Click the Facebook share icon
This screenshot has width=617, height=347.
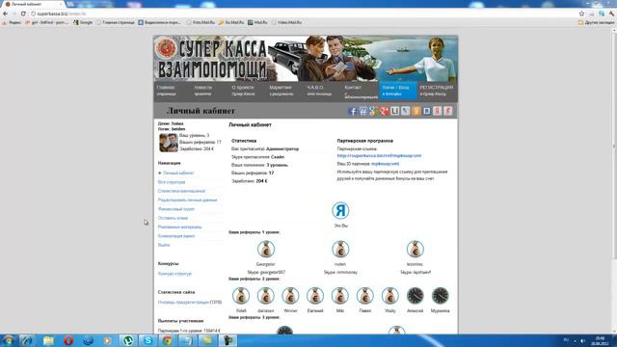click(353, 111)
